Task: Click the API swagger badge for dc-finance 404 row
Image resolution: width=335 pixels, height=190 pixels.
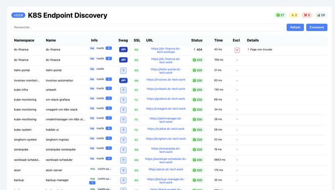Action: [x=123, y=50]
